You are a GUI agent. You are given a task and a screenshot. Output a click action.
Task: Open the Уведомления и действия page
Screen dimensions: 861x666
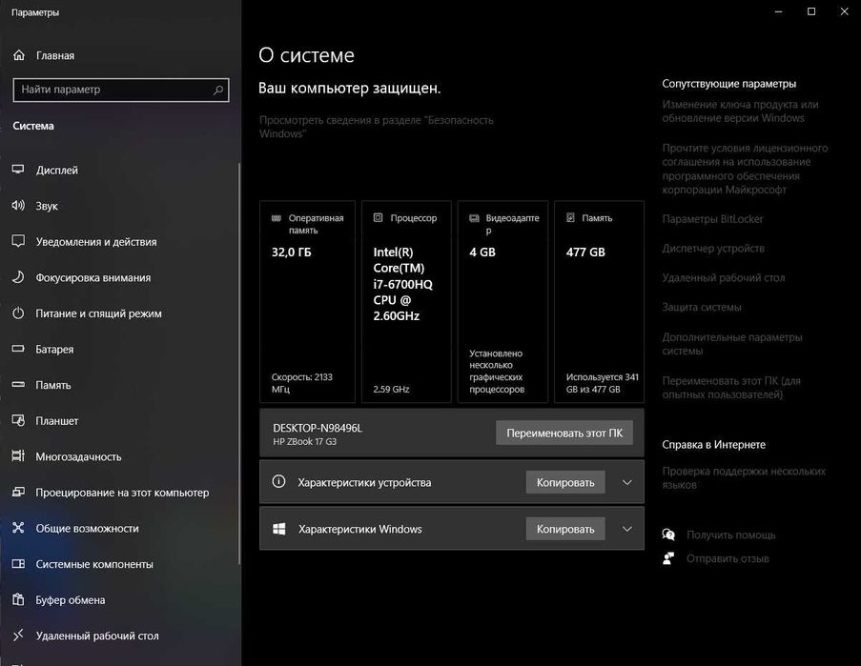coord(95,242)
